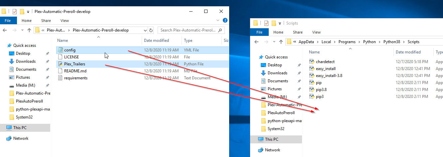Select pip3 application icon
Screen dimensions: 443x157
coord(312,97)
